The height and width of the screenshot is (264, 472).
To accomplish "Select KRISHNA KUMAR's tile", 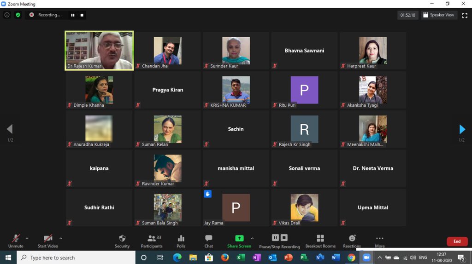I will coord(236,90).
